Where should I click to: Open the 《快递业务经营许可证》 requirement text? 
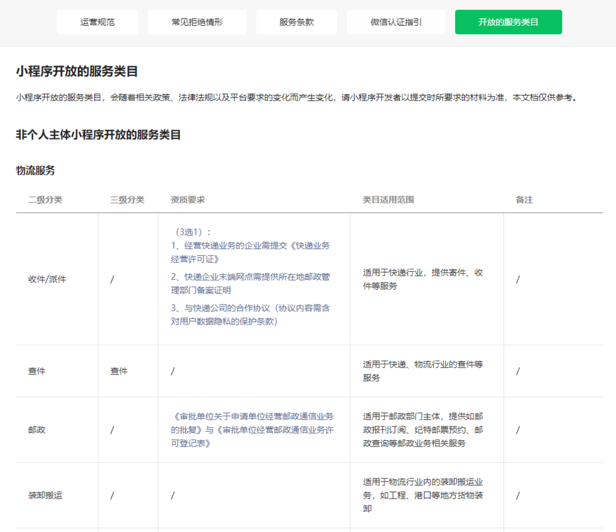pos(250,252)
